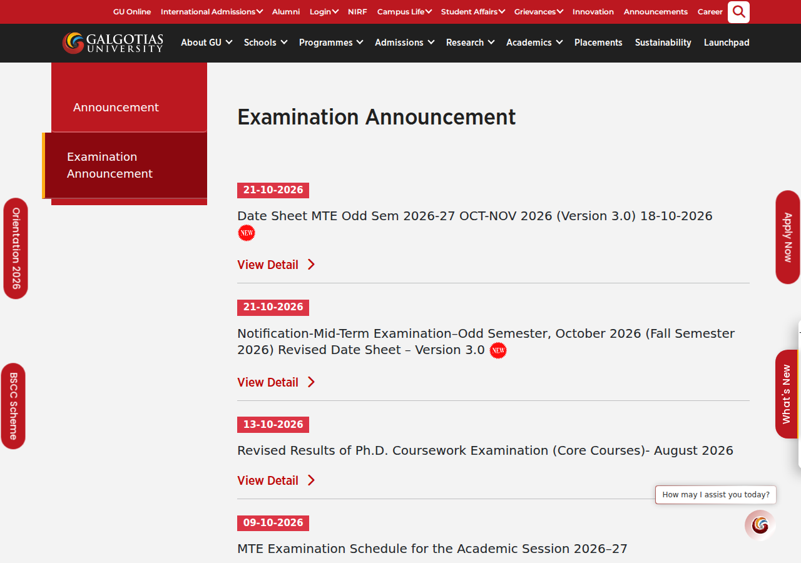This screenshot has width=801, height=563.
Task: Click MTE Examination Schedule 2026–27 title
Action: 432,549
